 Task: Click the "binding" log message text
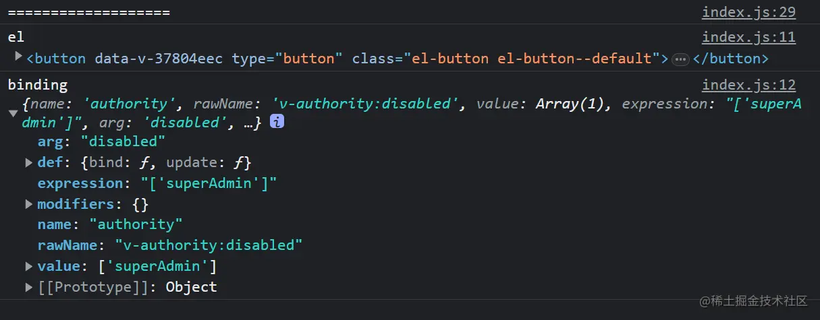click(38, 85)
